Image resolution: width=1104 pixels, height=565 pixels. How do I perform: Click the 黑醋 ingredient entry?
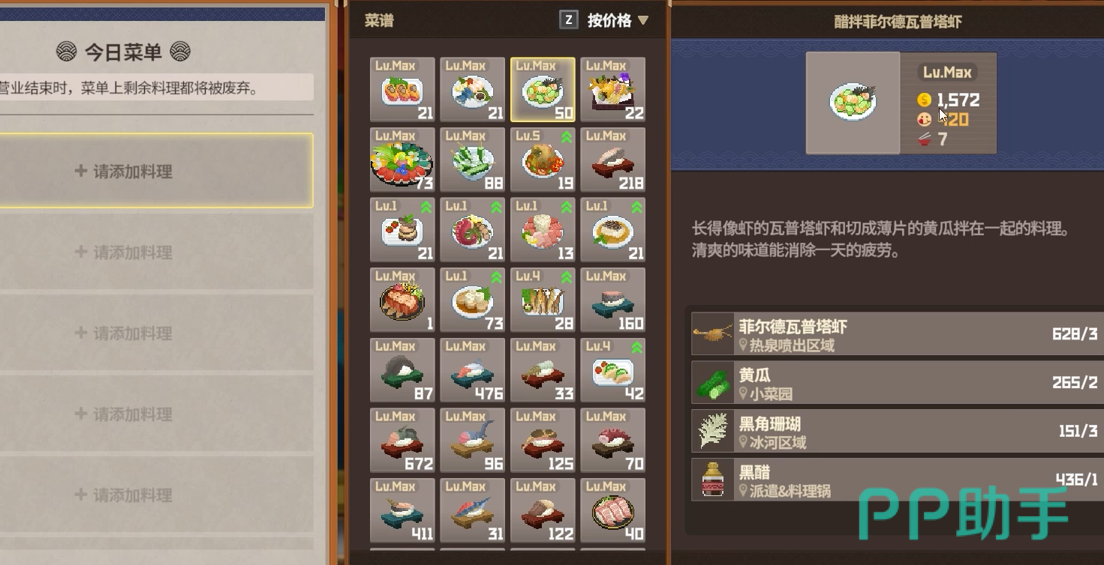tap(897, 480)
